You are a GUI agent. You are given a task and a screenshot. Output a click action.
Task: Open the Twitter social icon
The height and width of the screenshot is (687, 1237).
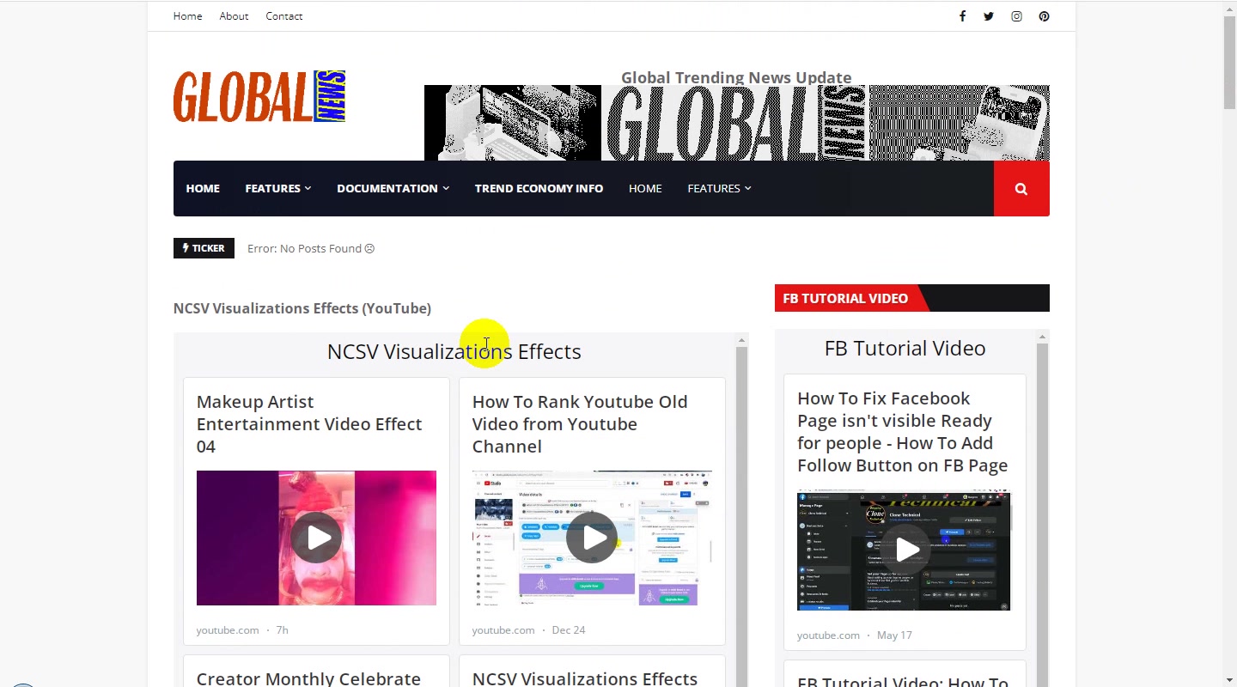coord(989,16)
